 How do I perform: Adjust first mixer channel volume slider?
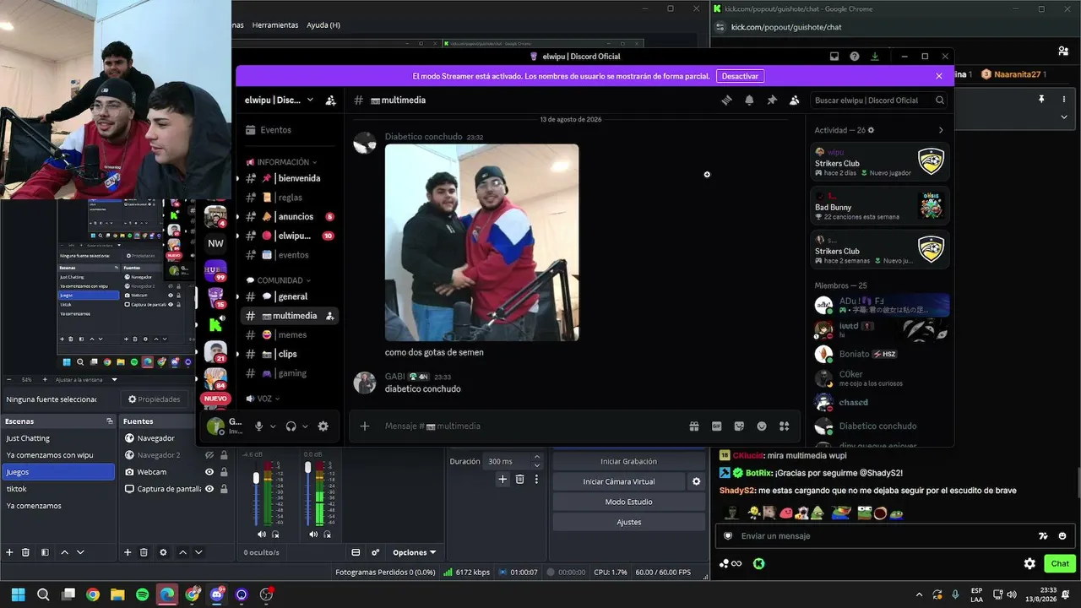click(256, 479)
